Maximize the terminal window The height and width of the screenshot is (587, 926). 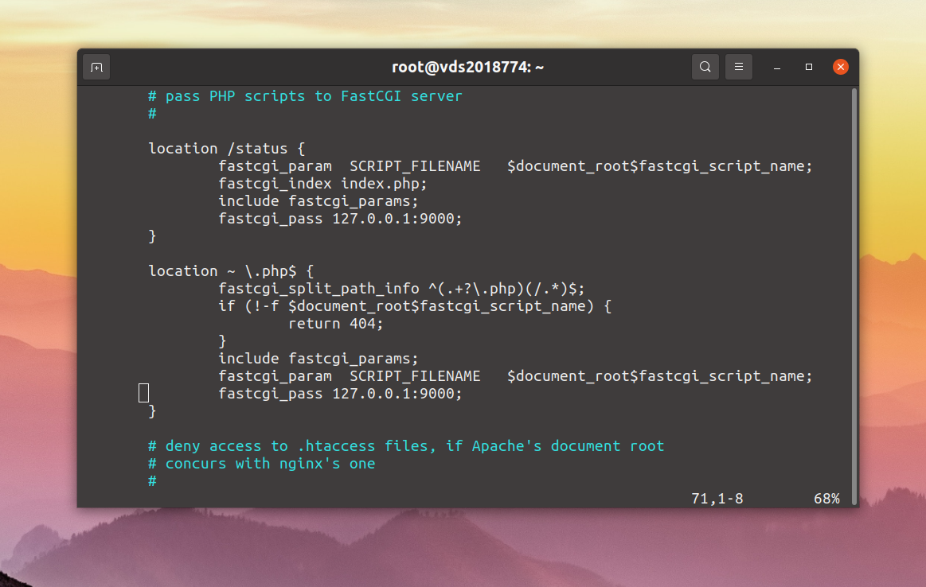coord(809,68)
